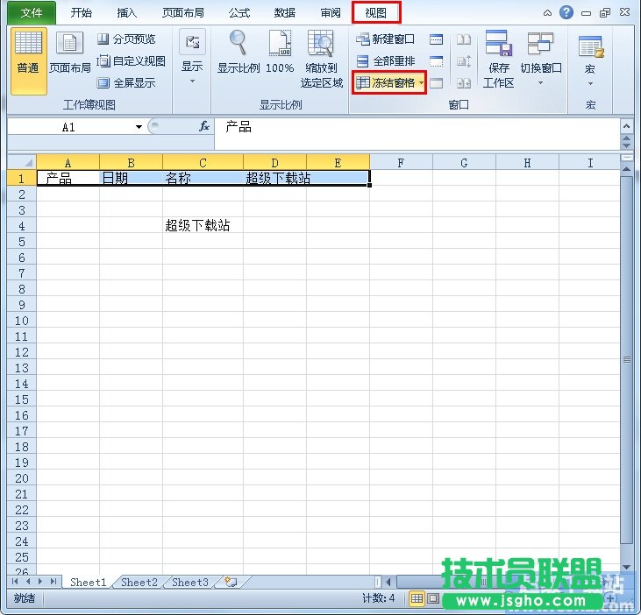Select cell B1 containing 日期

coord(131,178)
